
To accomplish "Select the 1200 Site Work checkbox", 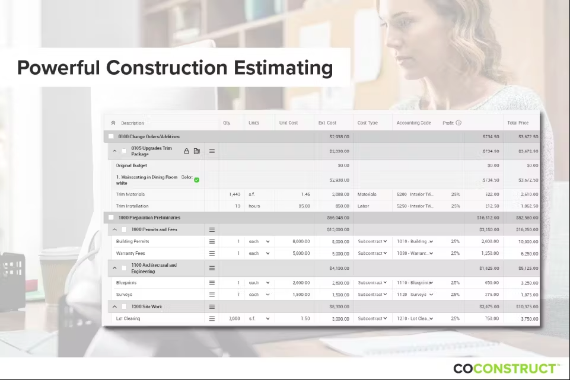I will coord(124,306).
